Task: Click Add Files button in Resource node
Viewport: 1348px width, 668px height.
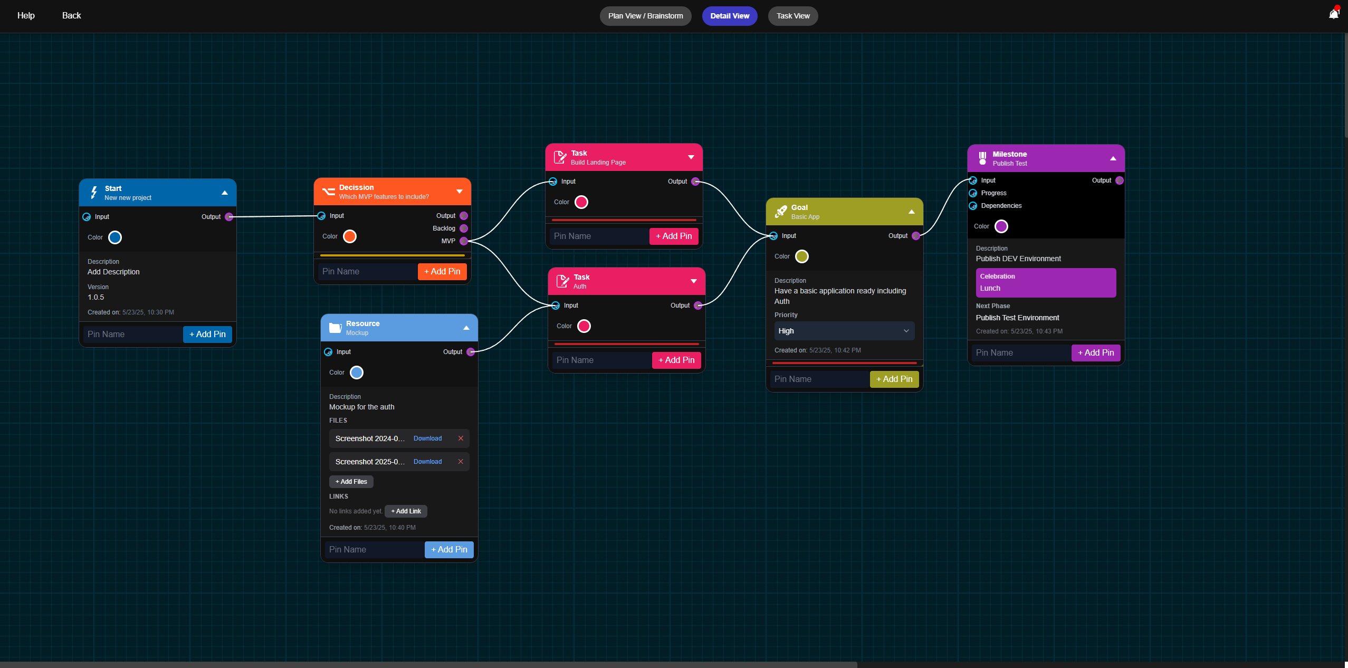Action: click(x=351, y=482)
